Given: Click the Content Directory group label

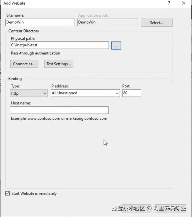Looking at the screenshot, I should 24,31.
